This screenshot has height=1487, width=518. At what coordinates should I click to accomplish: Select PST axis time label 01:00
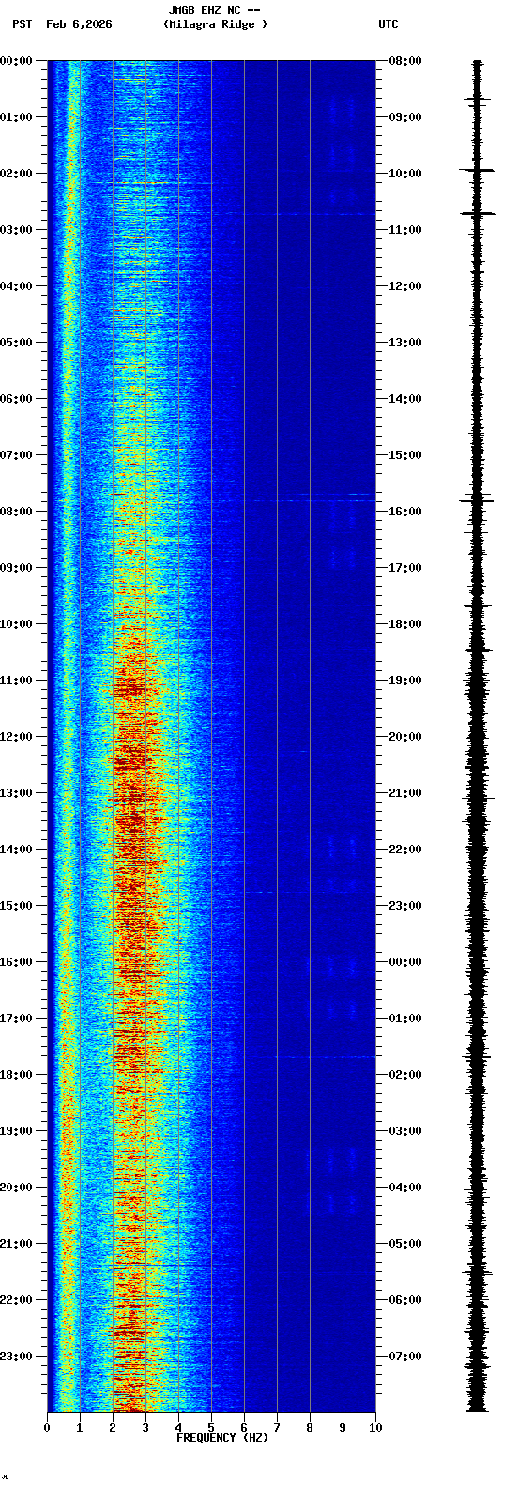pos(16,117)
